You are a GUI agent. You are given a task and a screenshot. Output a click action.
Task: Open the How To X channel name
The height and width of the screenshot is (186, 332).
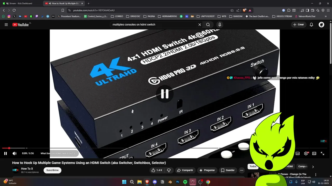[27, 169]
